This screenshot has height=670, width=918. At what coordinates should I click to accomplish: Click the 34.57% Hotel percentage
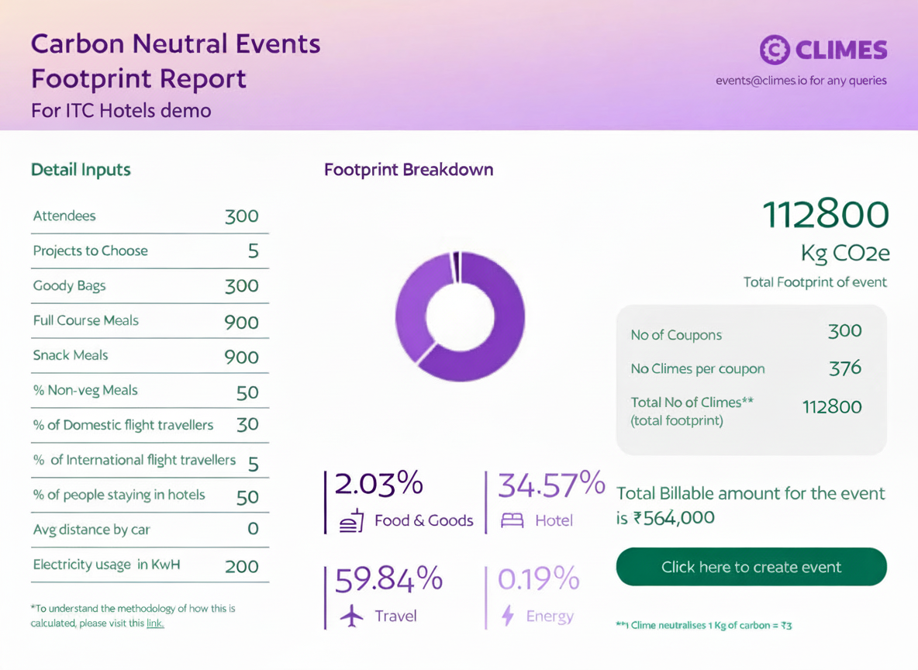pyautogui.click(x=551, y=485)
